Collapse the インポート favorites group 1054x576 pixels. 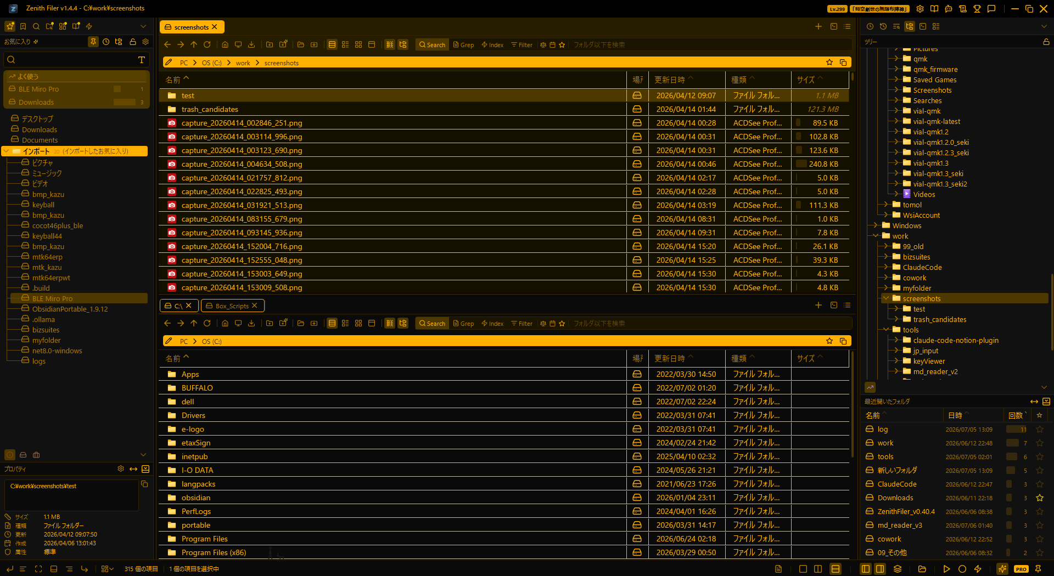coord(7,151)
